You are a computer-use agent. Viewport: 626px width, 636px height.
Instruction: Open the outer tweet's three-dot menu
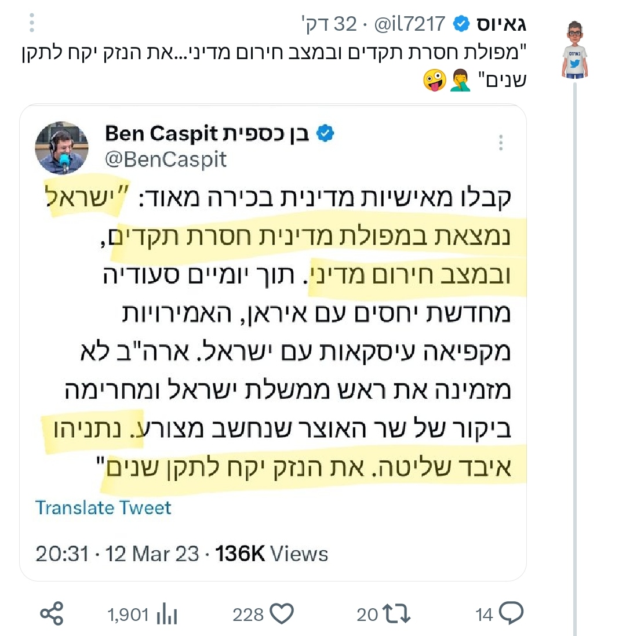tap(32, 23)
